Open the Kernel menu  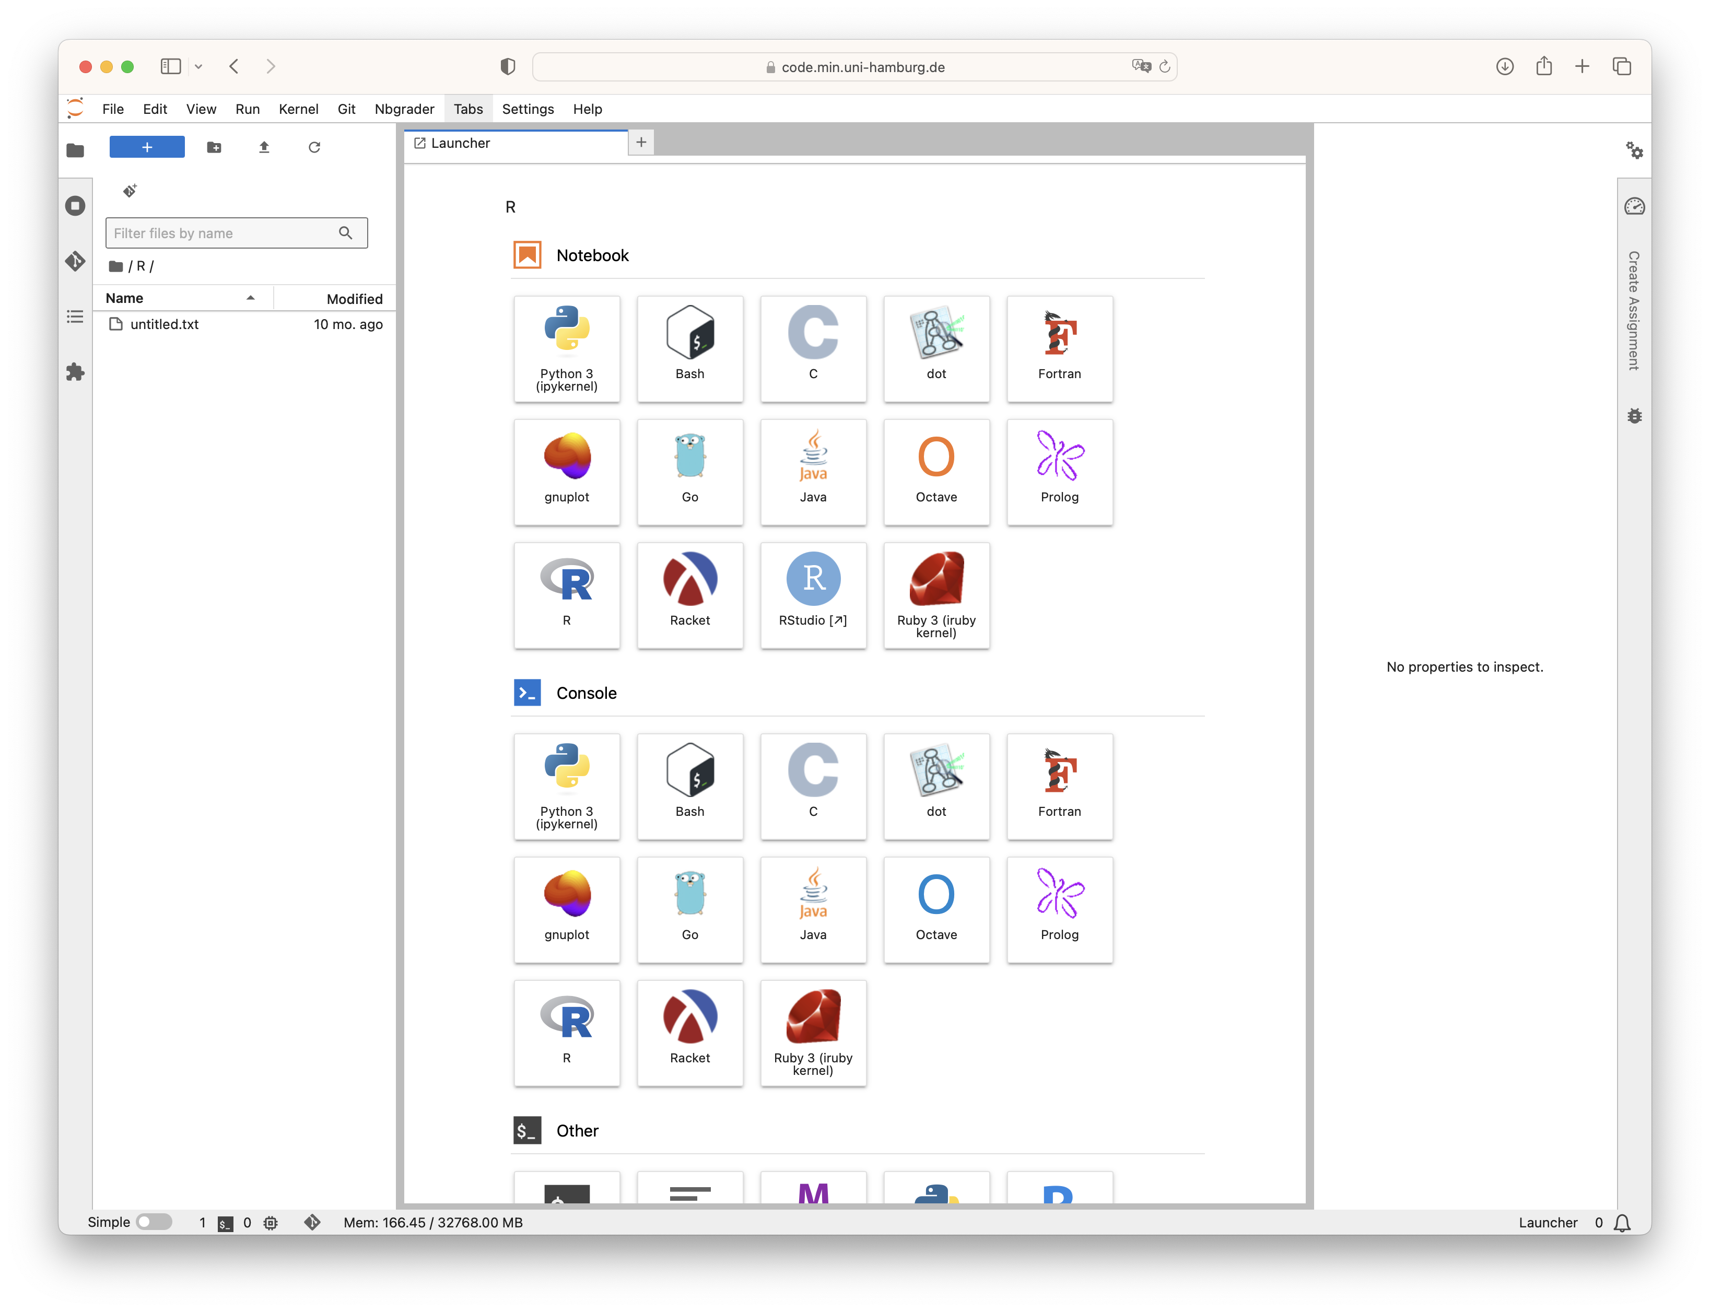pos(298,109)
